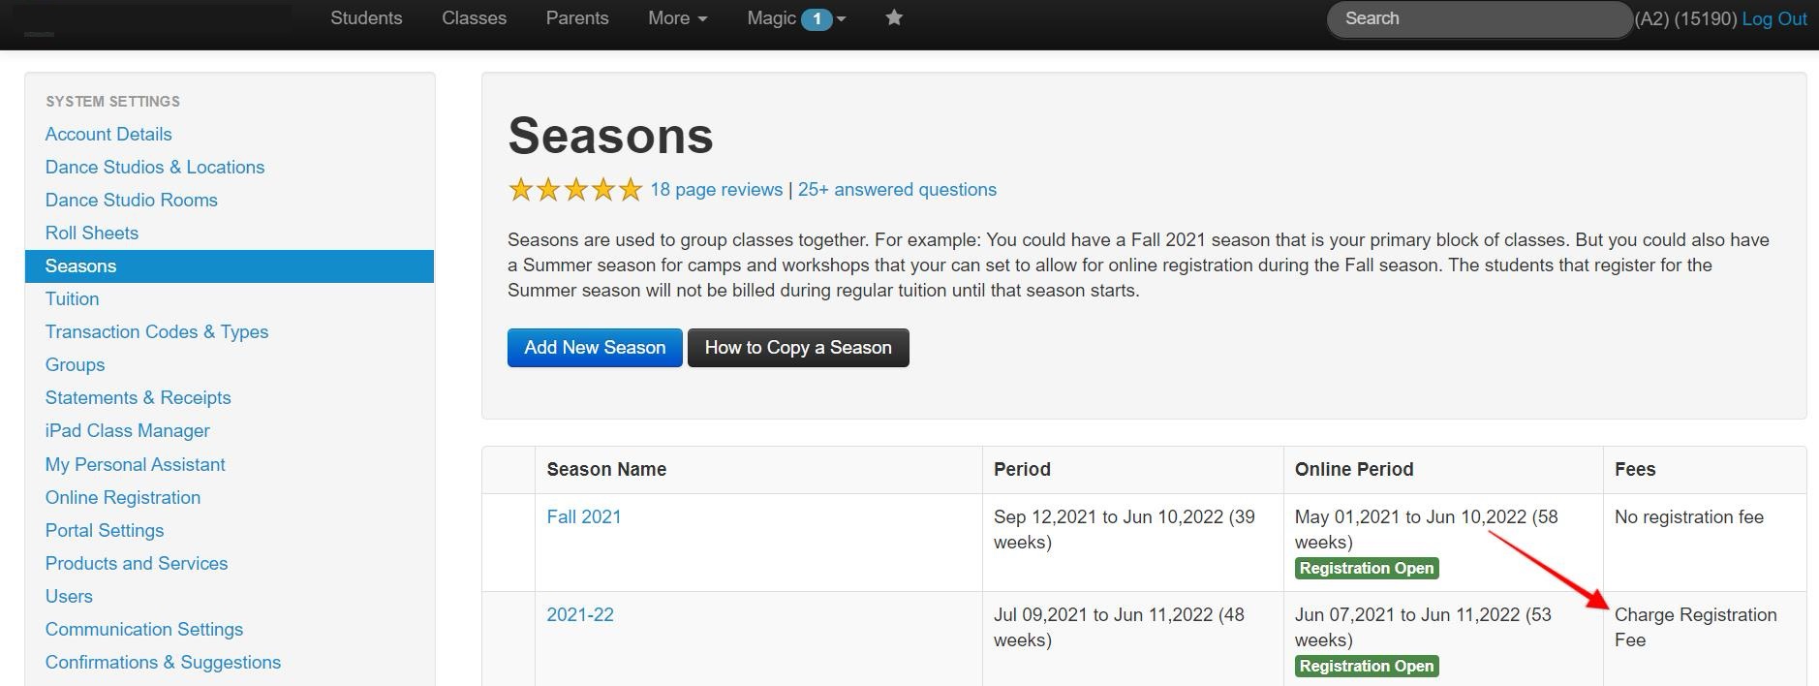
Task: Open 25+ answered questions link
Action: [897, 190]
